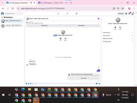This screenshot has width=137, height=103.
Task: Open the Windows Start menu
Action: coord(3,95)
